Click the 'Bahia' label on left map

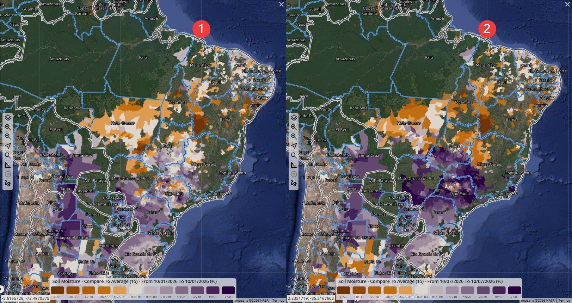[225, 119]
